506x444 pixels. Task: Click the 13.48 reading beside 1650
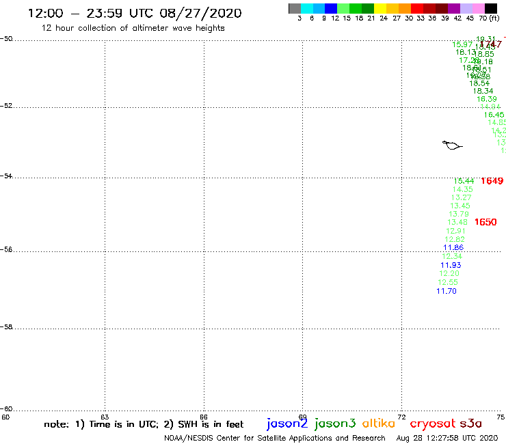[457, 222]
